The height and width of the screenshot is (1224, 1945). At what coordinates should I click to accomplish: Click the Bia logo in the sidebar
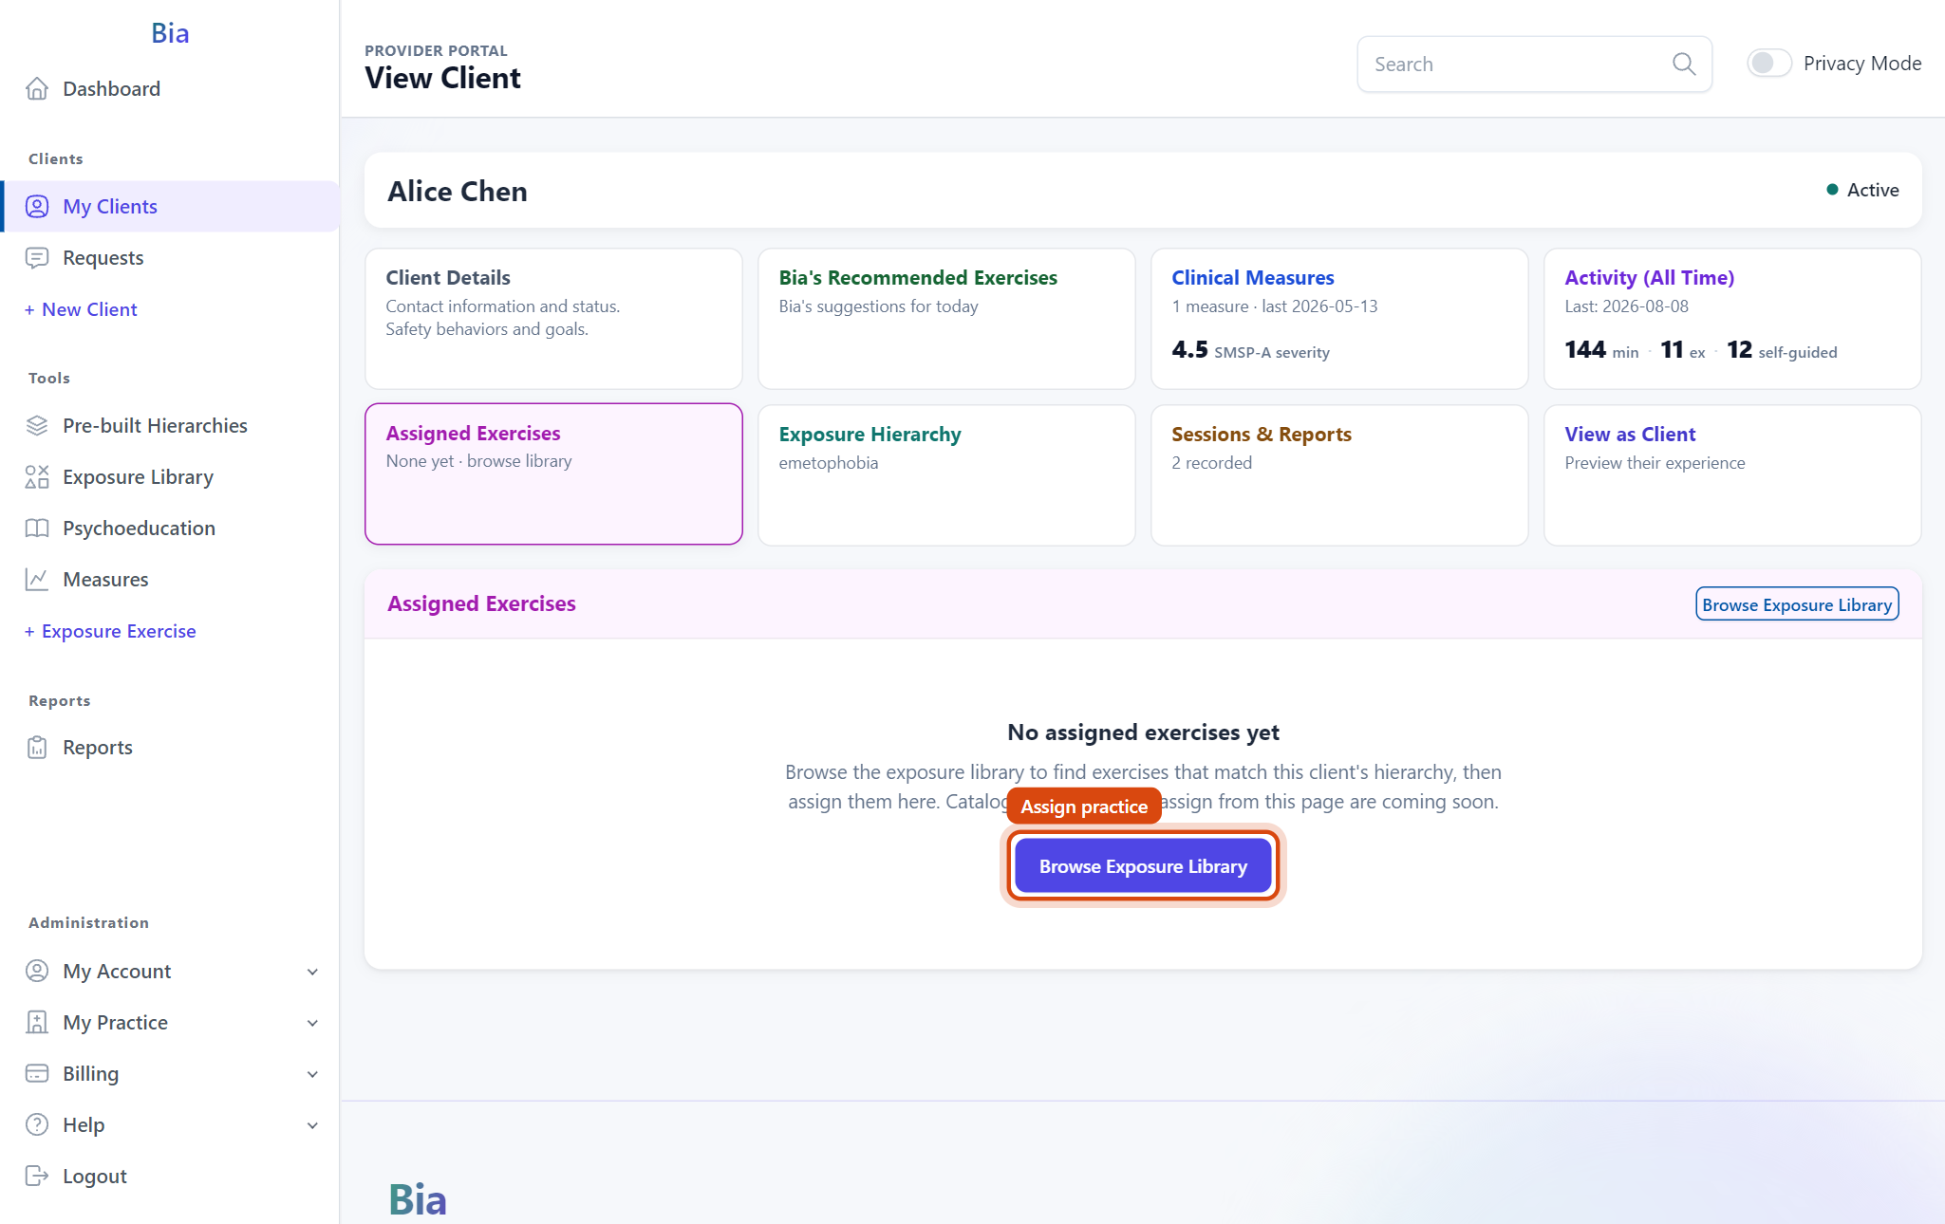point(170,33)
